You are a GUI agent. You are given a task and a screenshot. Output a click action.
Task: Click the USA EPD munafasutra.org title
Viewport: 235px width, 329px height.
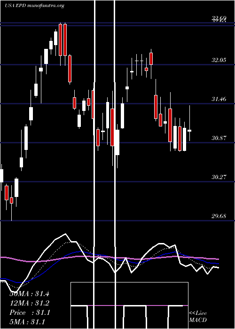pos(35,6)
